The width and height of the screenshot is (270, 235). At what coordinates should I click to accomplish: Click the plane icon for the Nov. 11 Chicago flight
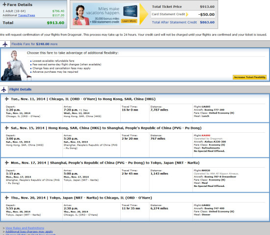pos(7,99)
